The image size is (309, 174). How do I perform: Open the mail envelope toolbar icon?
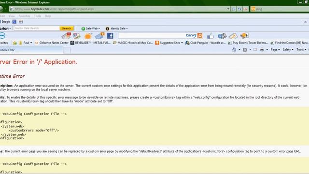[100, 35]
